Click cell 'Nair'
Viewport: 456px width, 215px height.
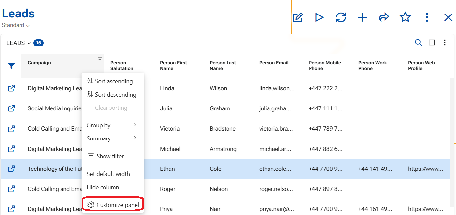[215, 209]
